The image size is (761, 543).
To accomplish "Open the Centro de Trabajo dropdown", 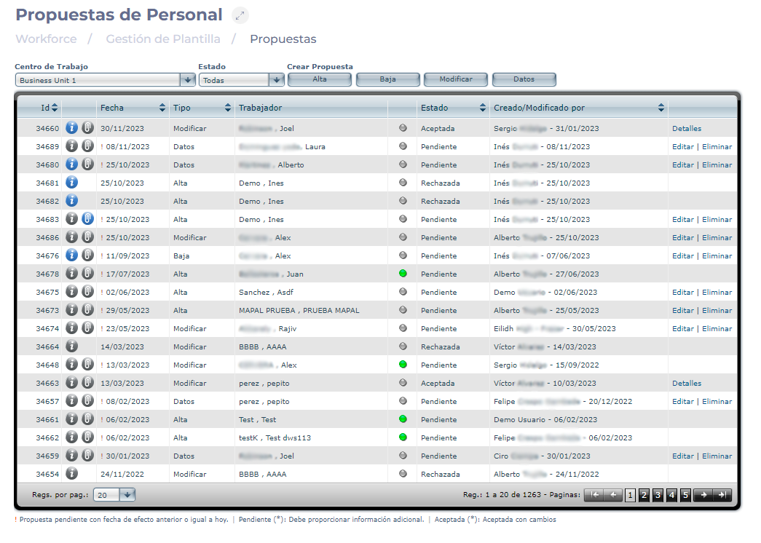I will (188, 80).
